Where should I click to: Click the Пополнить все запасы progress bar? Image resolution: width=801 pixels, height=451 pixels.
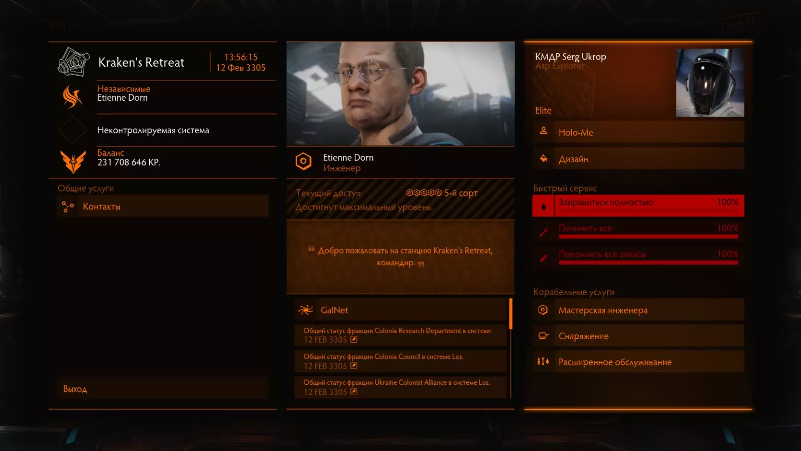click(x=648, y=262)
